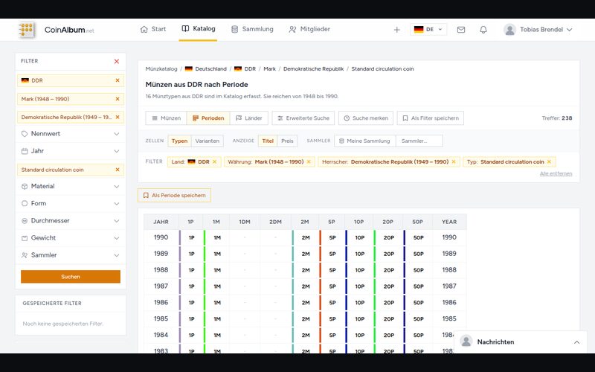Go to the Start nav item
This screenshot has height=372, width=595.
153,29
